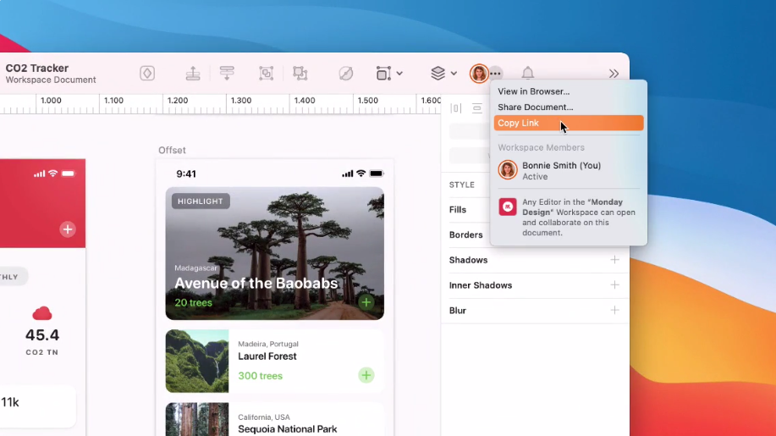Click the Fills section label
The image size is (776, 436).
[x=458, y=210]
